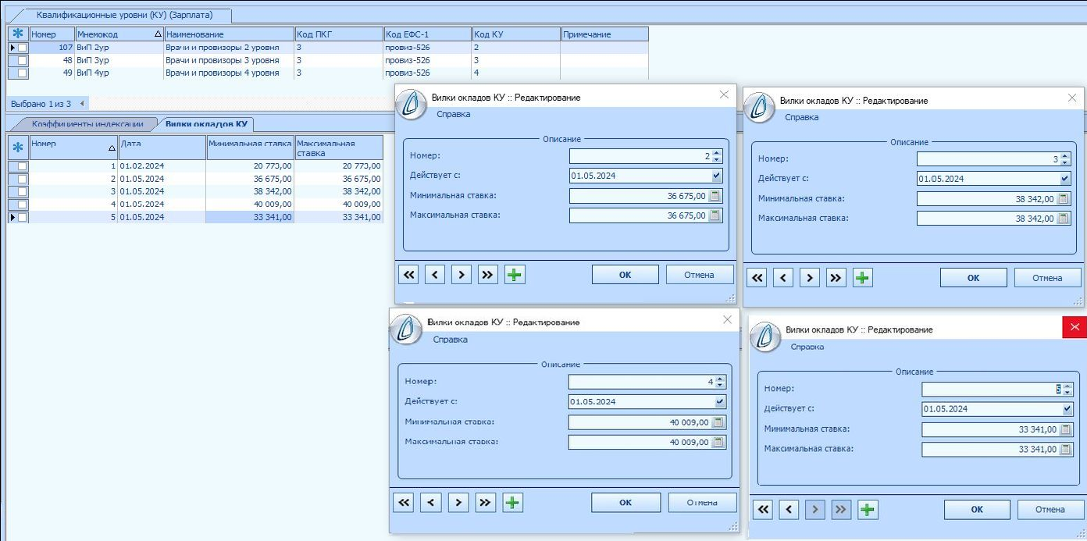Click green plus in Номер 5 dialog
The image size is (1087, 541).
click(867, 510)
